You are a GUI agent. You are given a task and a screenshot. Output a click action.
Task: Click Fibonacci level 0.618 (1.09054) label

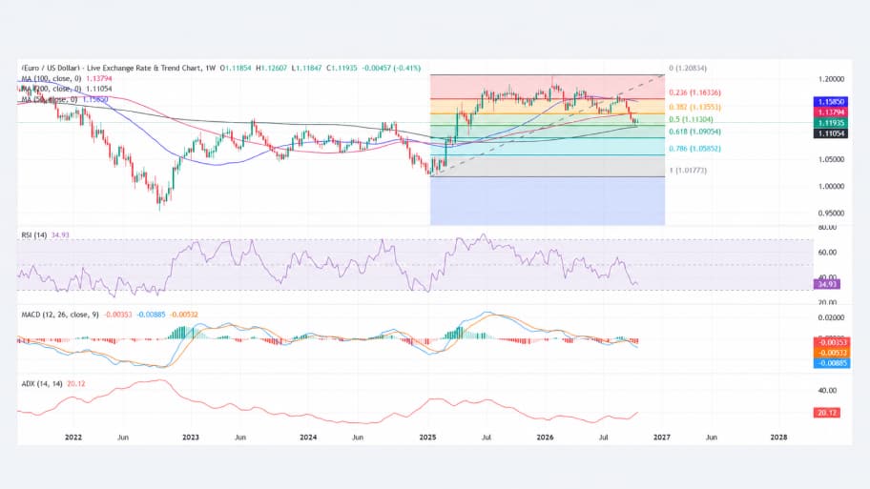(x=694, y=132)
